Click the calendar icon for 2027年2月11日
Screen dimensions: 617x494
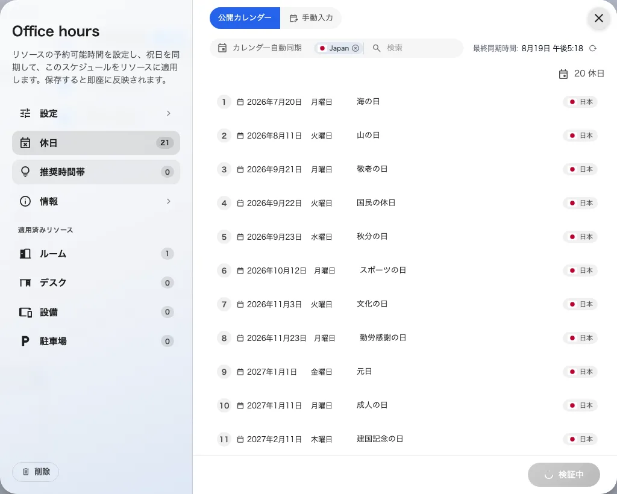[240, 440]
